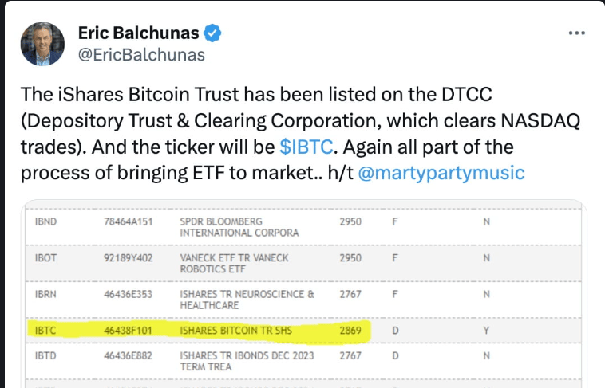Select the highlighted IBTC ticker cell

click(x=46, y=327)
